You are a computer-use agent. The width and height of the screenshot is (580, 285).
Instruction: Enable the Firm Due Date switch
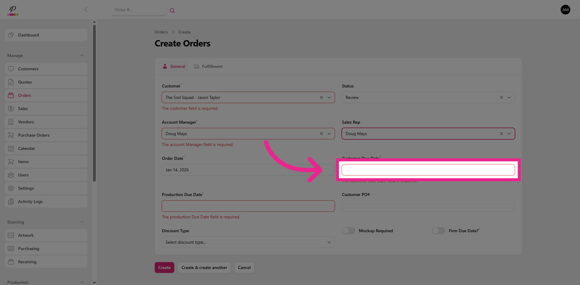click(438, 231)
